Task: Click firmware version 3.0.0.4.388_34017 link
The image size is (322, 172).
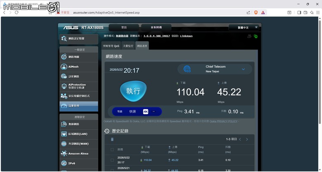Action: (x=157, y=36)
